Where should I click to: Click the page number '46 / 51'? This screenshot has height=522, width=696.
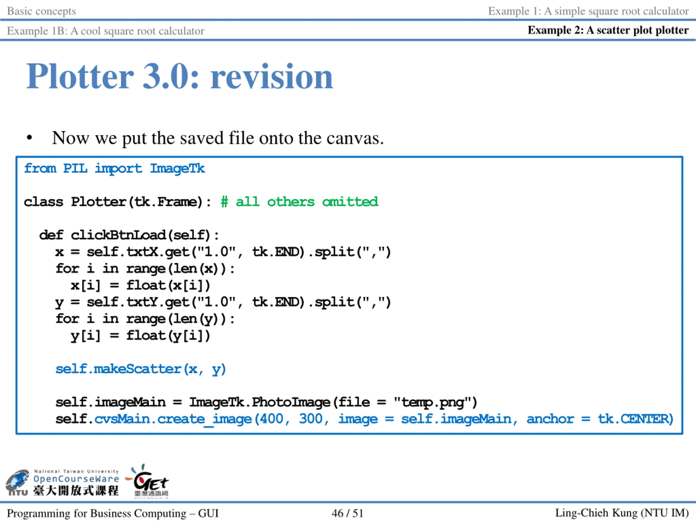(x=347, y=513)
